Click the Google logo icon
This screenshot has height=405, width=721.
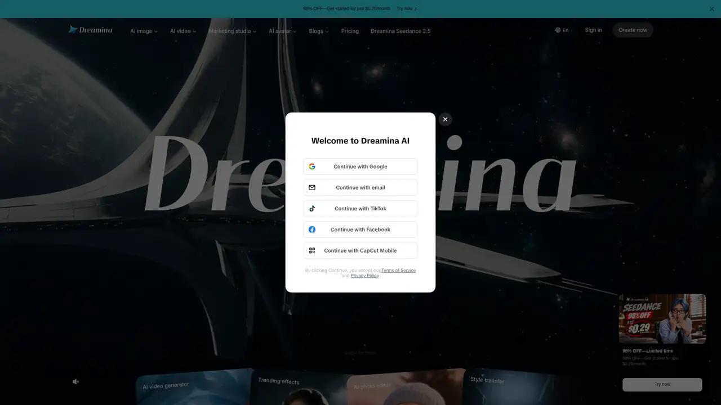tap(312, 166)
